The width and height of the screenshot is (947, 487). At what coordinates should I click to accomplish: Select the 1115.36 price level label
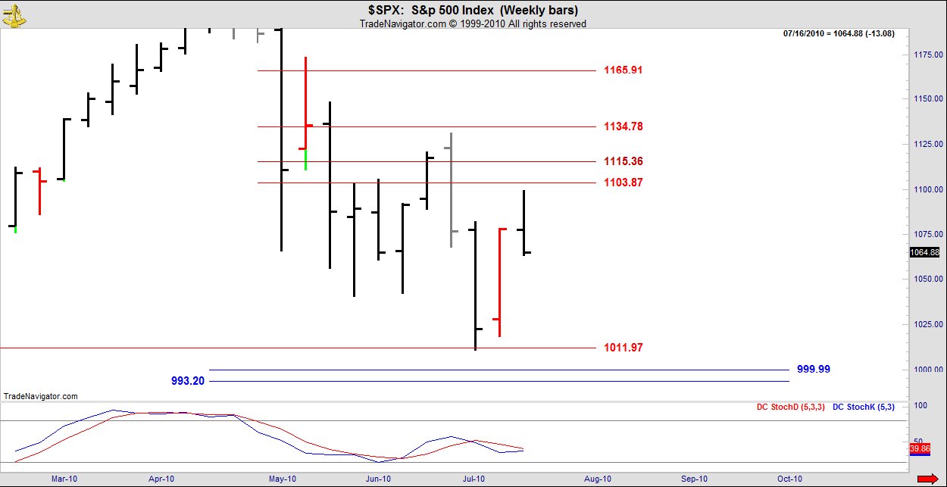pyautogui.click(x=623, y=161)
